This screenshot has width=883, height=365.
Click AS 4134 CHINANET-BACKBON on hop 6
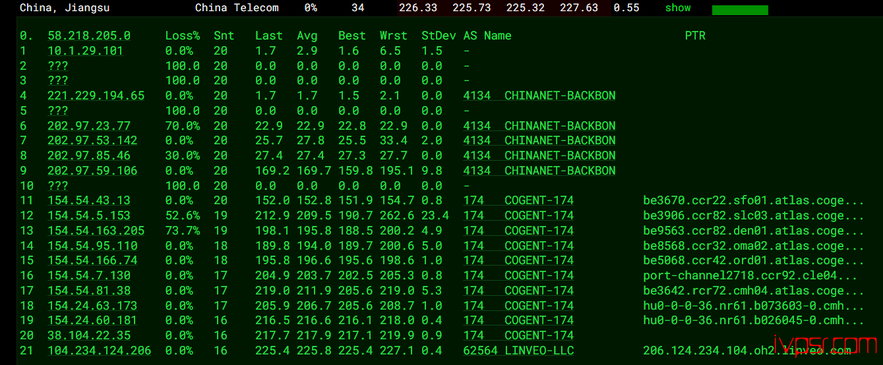pyautogui.click(x=539, y=126)
